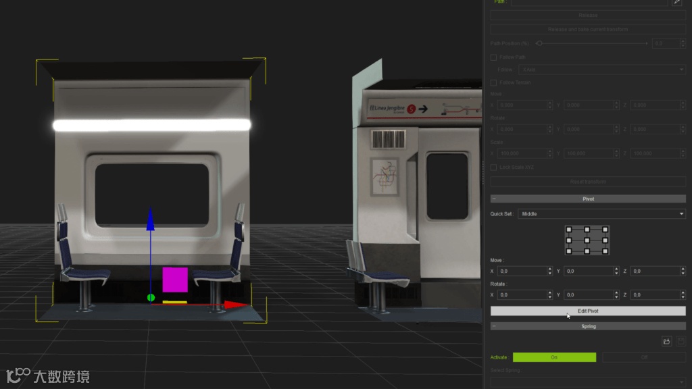Screen dimensions: 692x389
Task: Click the Path Position slider handle
Action: [x=539, y=43]
